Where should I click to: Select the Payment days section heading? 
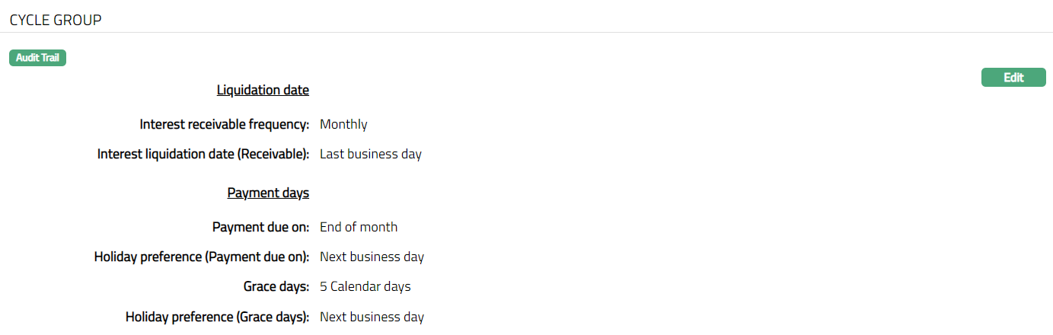point(268,193)
